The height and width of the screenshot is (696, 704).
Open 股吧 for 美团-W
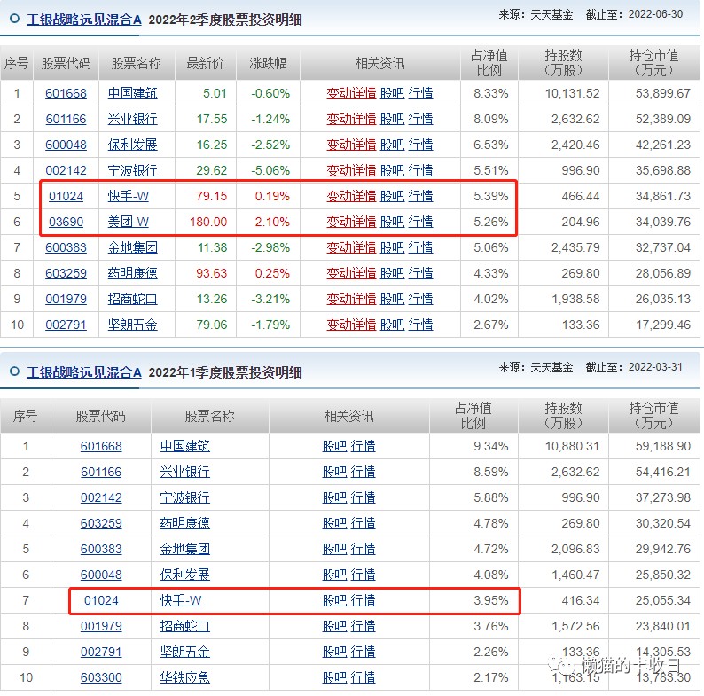coord(393,222)
